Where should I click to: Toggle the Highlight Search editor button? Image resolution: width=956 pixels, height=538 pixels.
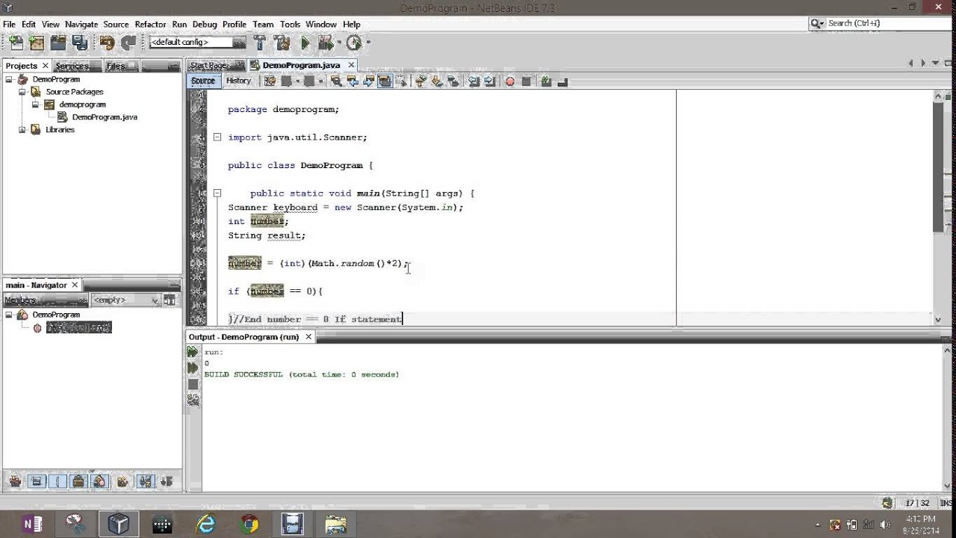click(385, 81)
